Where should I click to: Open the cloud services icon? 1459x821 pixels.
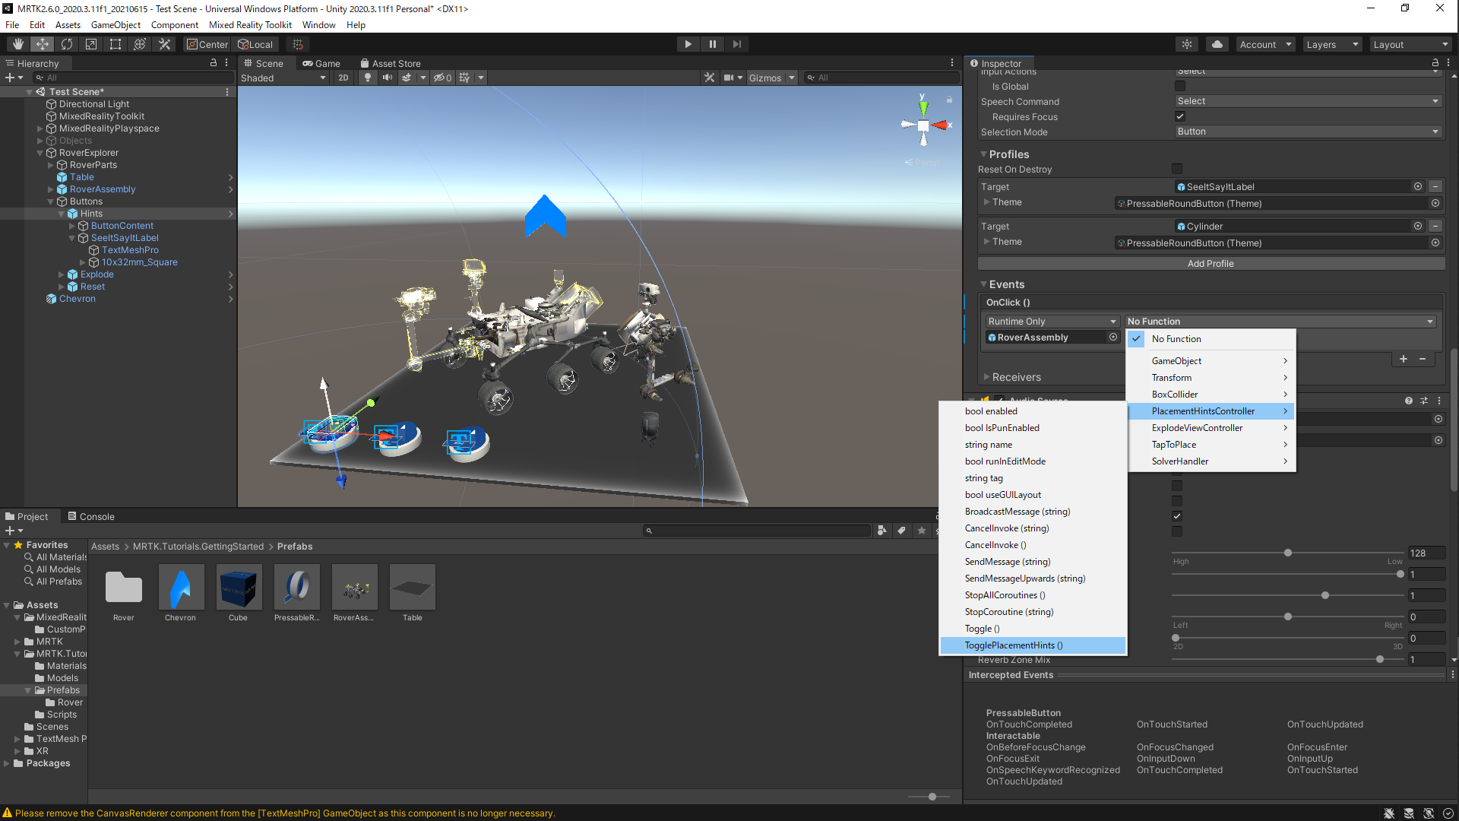(x=1217, y=44)
